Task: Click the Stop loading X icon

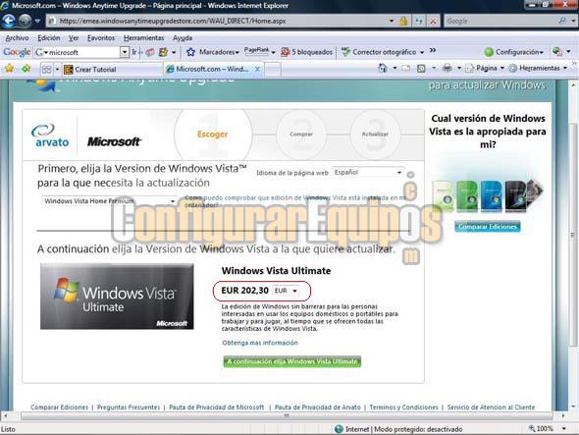Action: coord(433,21)
